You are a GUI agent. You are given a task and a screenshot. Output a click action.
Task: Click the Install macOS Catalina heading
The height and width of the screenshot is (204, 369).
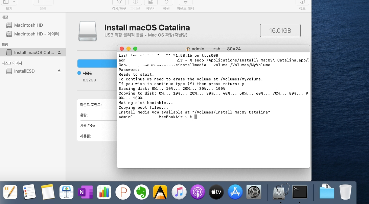[x=147, y=27]
